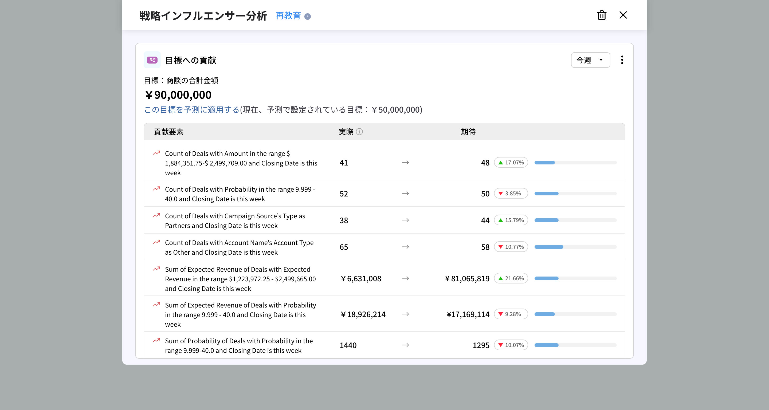
Task: Open the three-dot more options menu
Action: click(622, 60)
